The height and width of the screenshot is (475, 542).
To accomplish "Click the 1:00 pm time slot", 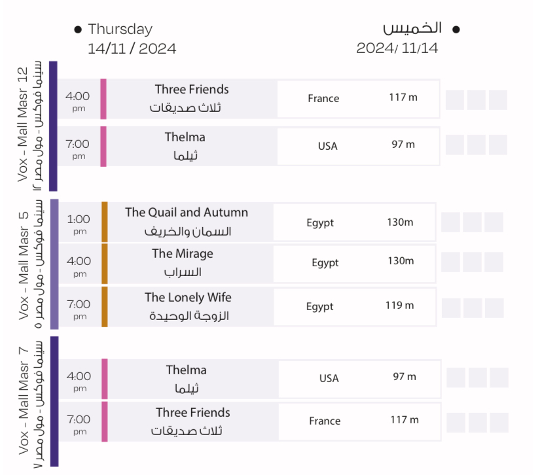I will pyautogui.click(x=79, y=223).
